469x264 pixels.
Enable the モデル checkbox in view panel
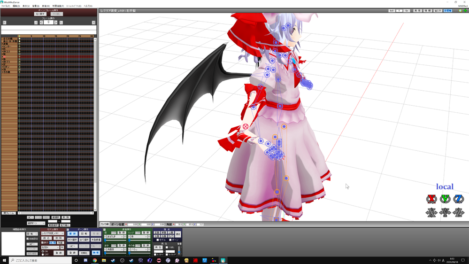(158, 240)
